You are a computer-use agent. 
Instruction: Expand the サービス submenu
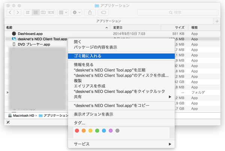[x=121, y=144]
